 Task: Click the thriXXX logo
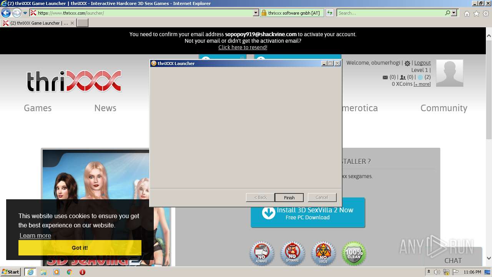click(x=74, y=81)
